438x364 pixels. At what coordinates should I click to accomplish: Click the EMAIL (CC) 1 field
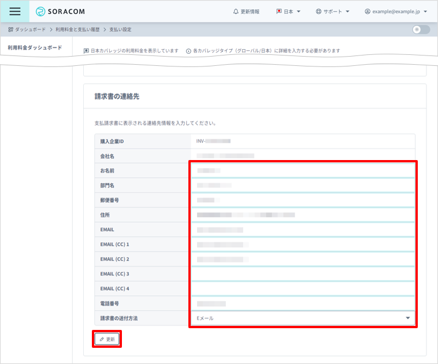[303, 244]
